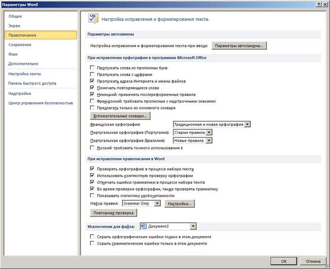The width and height of the screenshot is (330, 269).
Task: Enable Показывать статистику удобочитаемости
Action: pyautogui.click(x=92, y=195)
